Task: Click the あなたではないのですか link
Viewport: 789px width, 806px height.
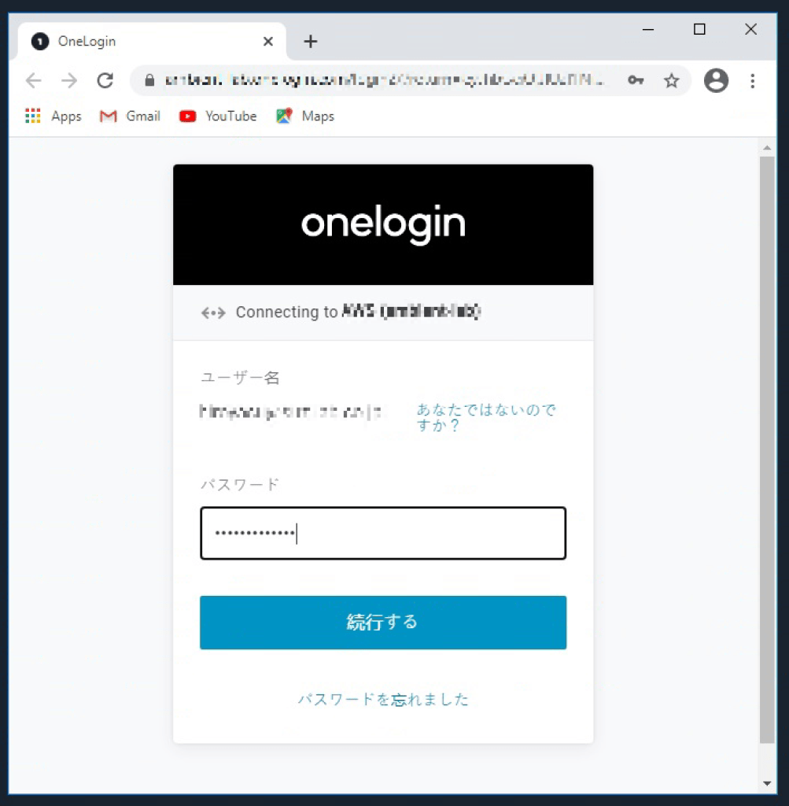Action: click(486, 417)
